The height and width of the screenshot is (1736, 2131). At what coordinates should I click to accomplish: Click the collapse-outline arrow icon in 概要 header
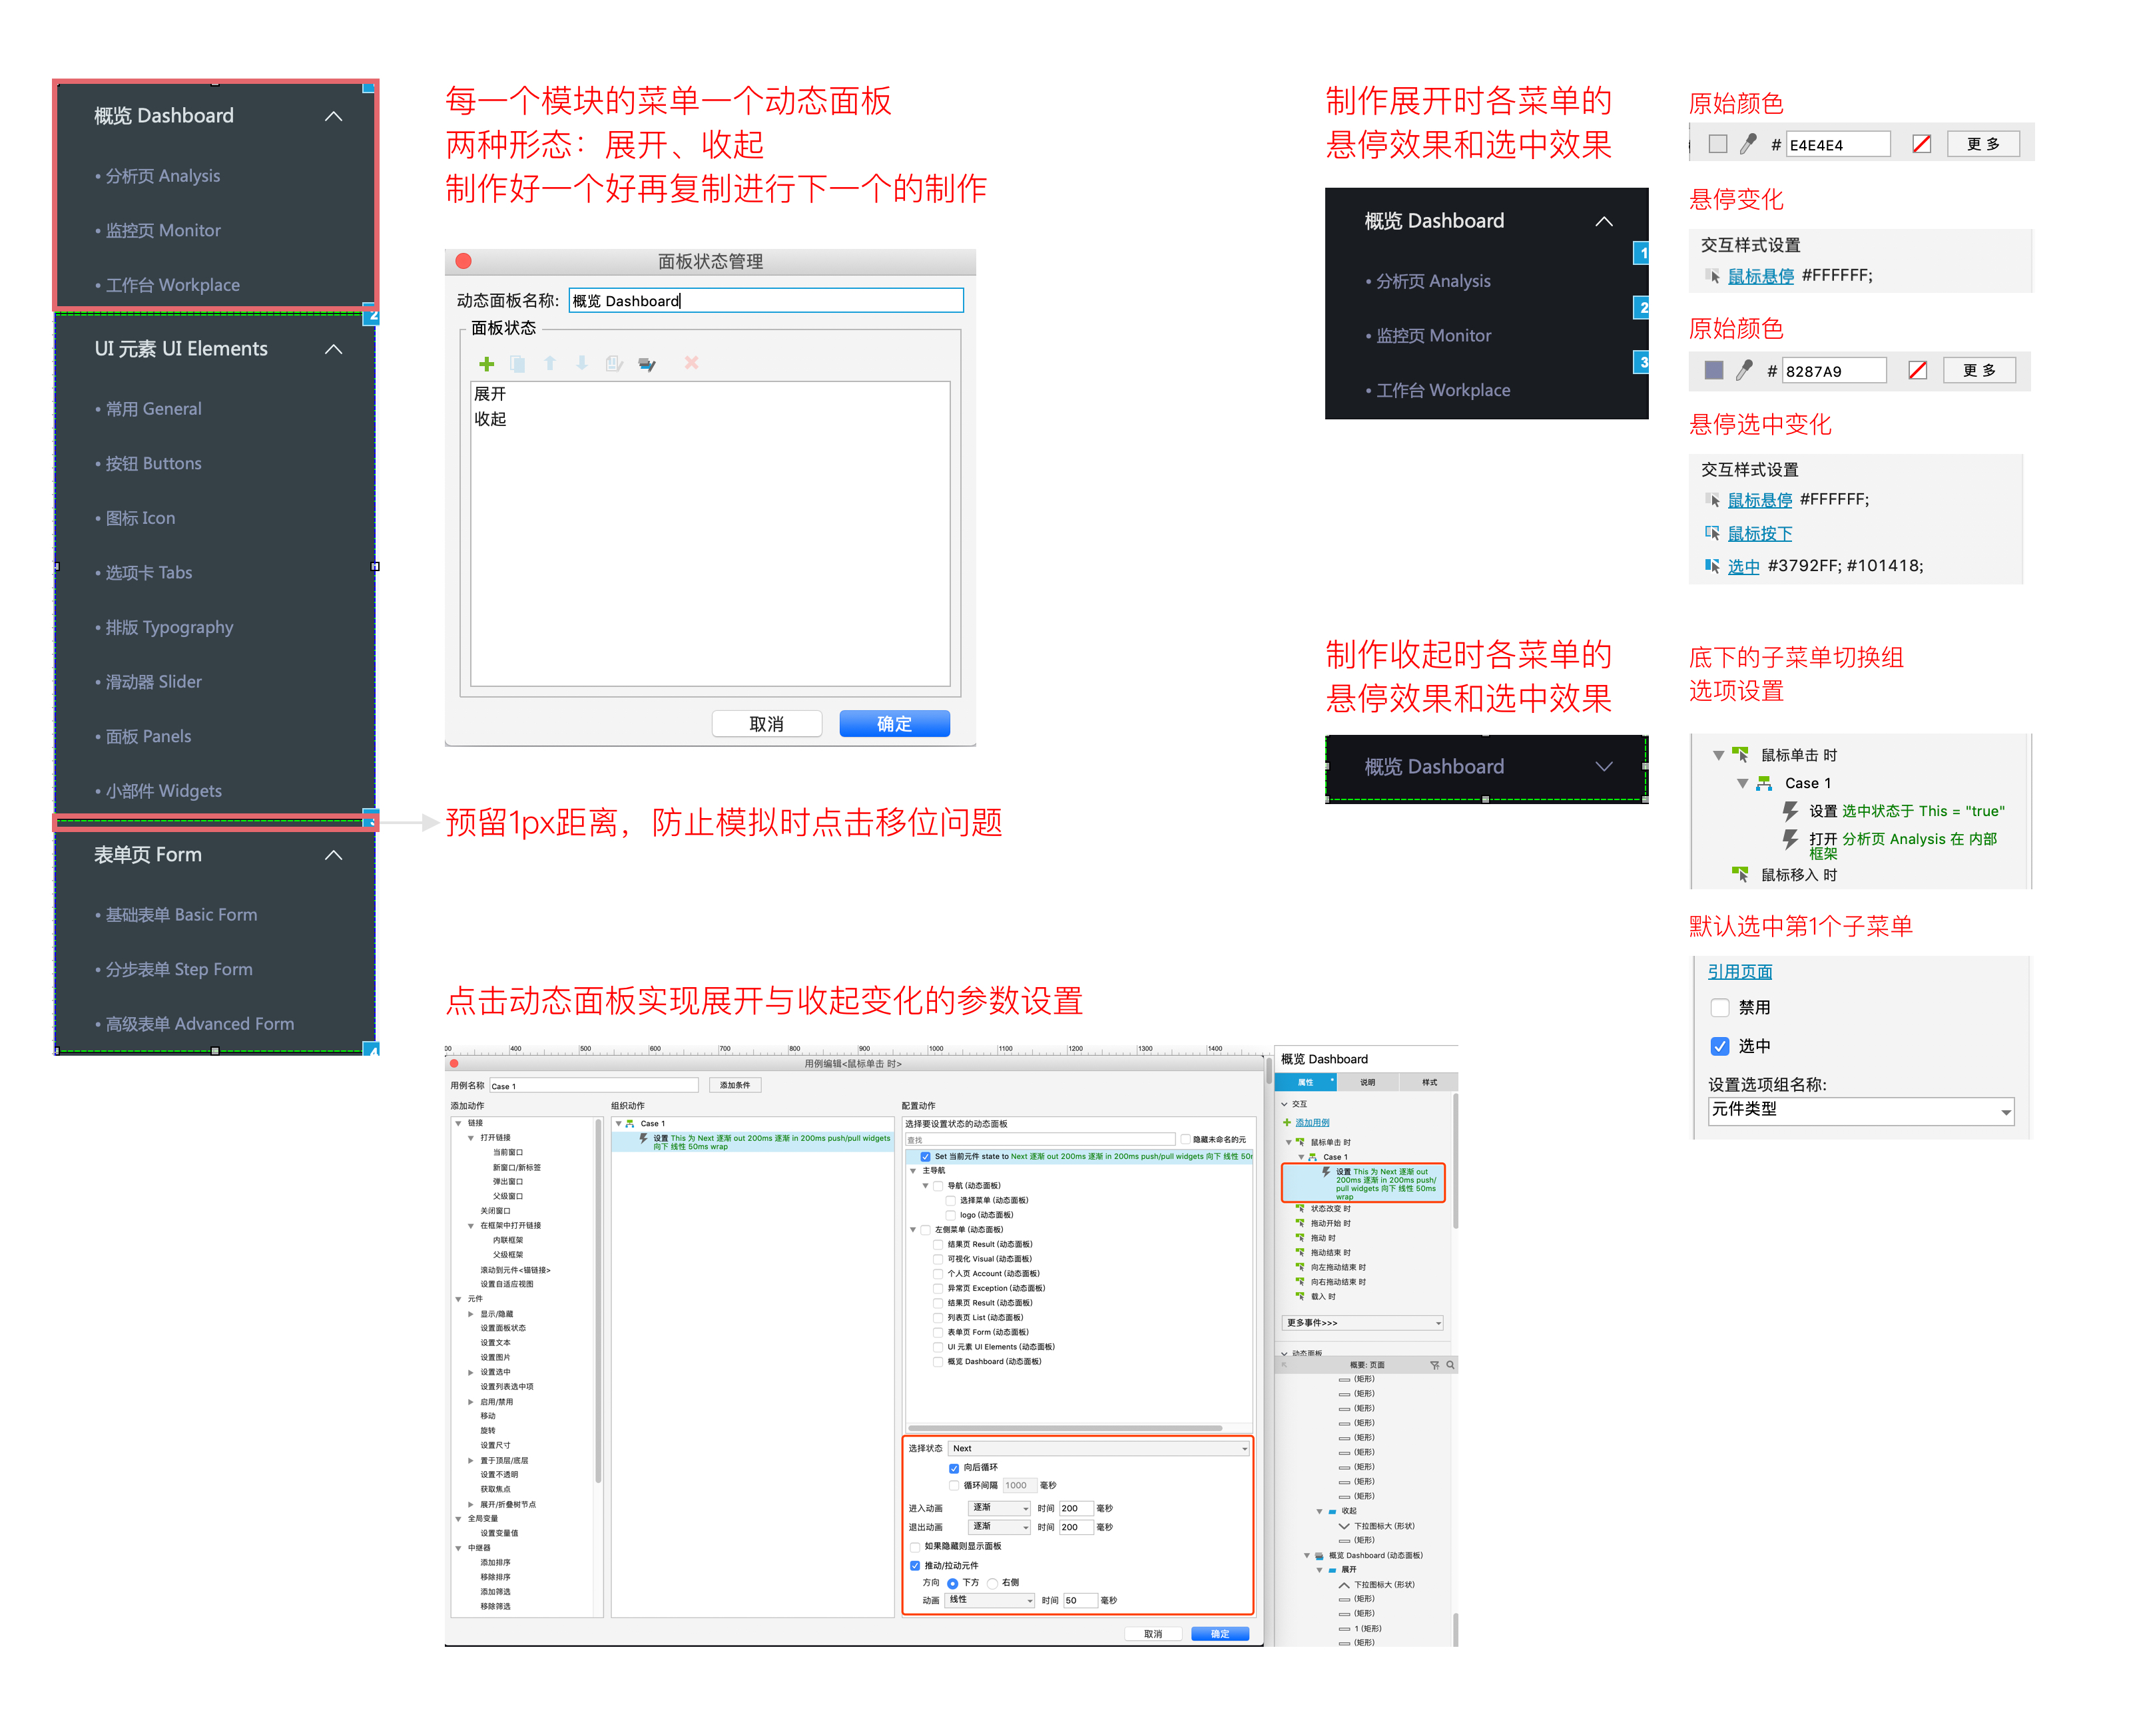[1285, 1365]
